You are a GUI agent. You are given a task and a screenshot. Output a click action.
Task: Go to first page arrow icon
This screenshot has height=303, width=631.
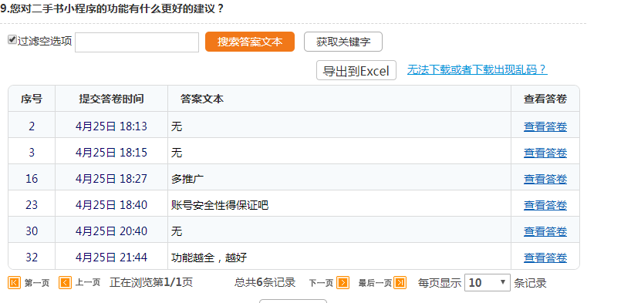pos(14,283)
